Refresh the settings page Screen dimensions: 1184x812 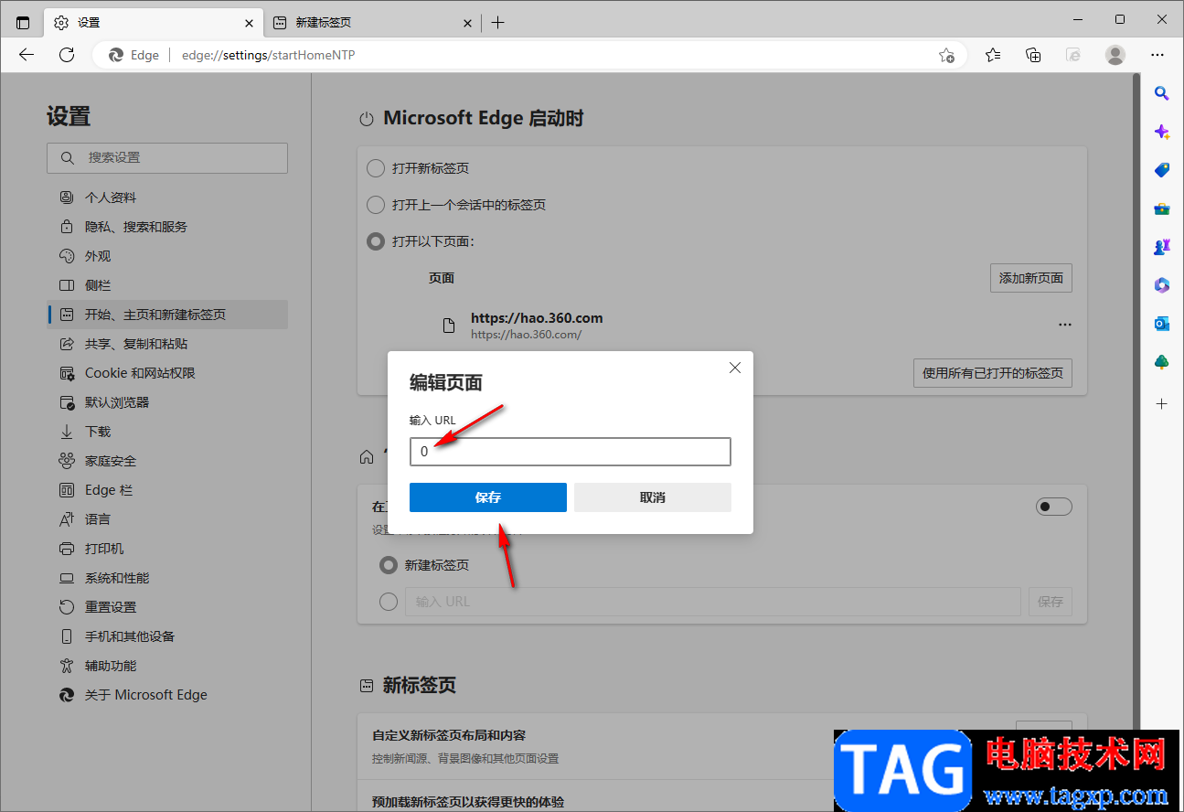coord(67,55)
